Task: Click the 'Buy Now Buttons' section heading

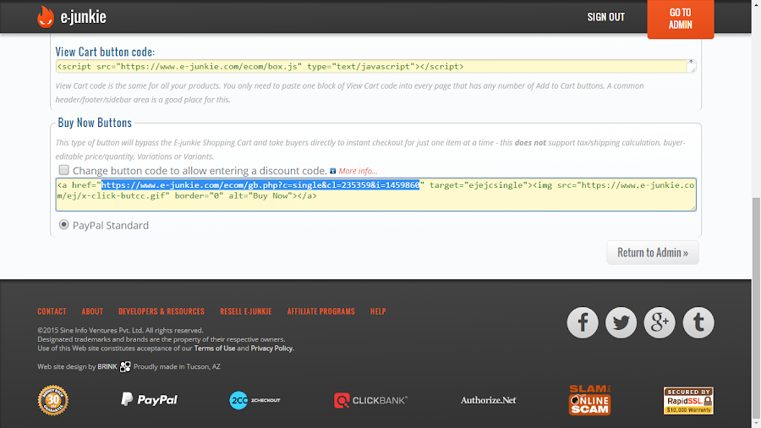Action: (95, 123)
